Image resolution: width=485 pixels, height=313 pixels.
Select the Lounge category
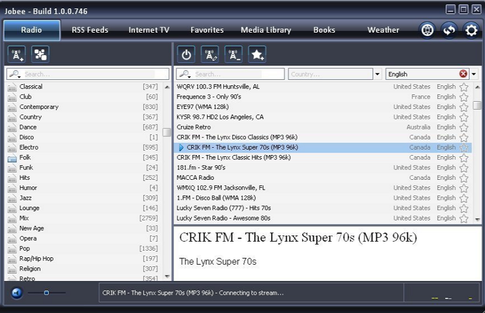coord(83,208)
